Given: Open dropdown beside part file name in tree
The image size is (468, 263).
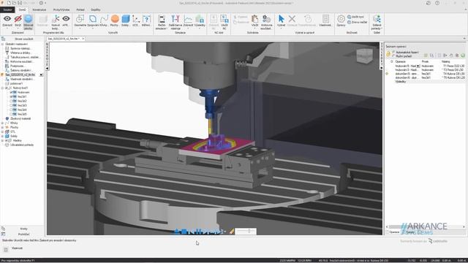Looking at the screenshot, I should point(41,75).
